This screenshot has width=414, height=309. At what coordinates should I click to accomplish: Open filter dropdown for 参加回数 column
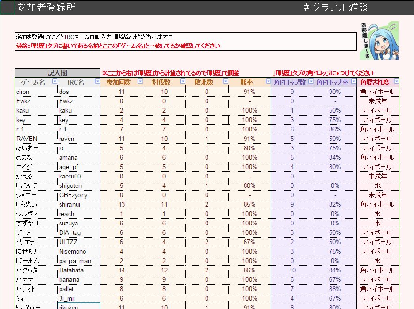[140, 81]
